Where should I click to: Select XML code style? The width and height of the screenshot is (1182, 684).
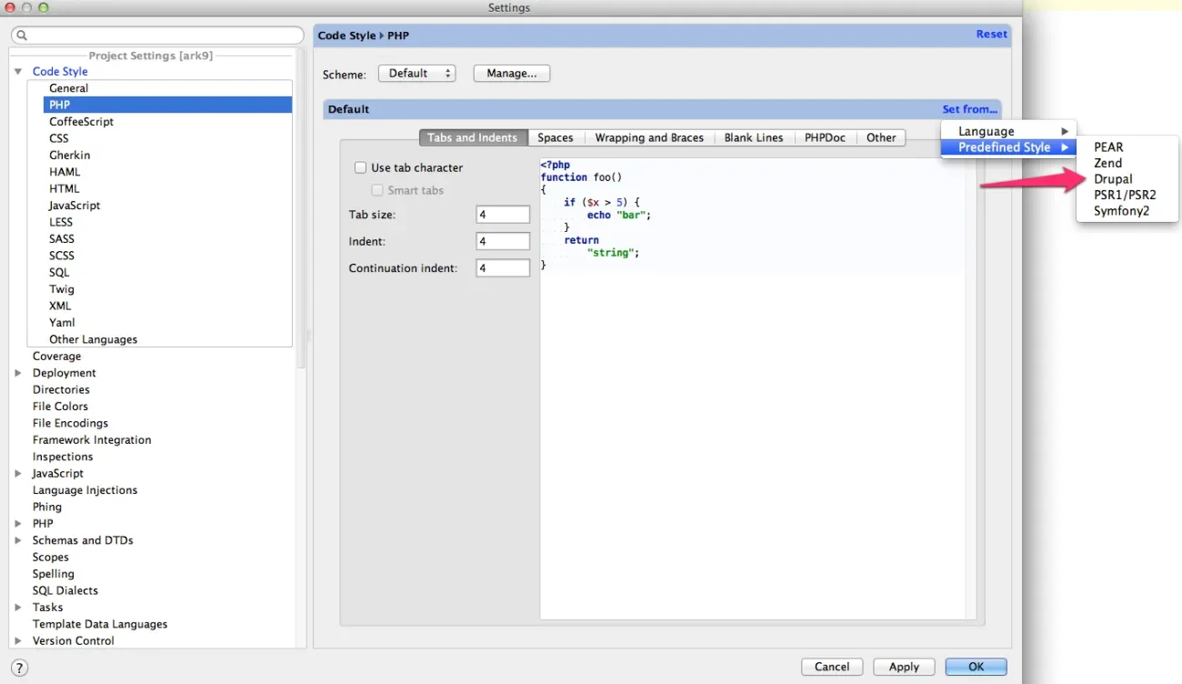[60, 307]
